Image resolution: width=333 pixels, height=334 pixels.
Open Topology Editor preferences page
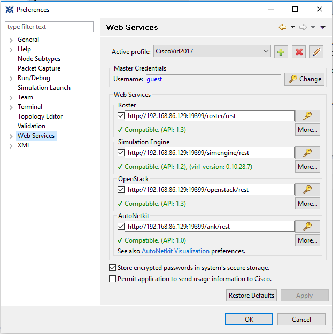40,116
